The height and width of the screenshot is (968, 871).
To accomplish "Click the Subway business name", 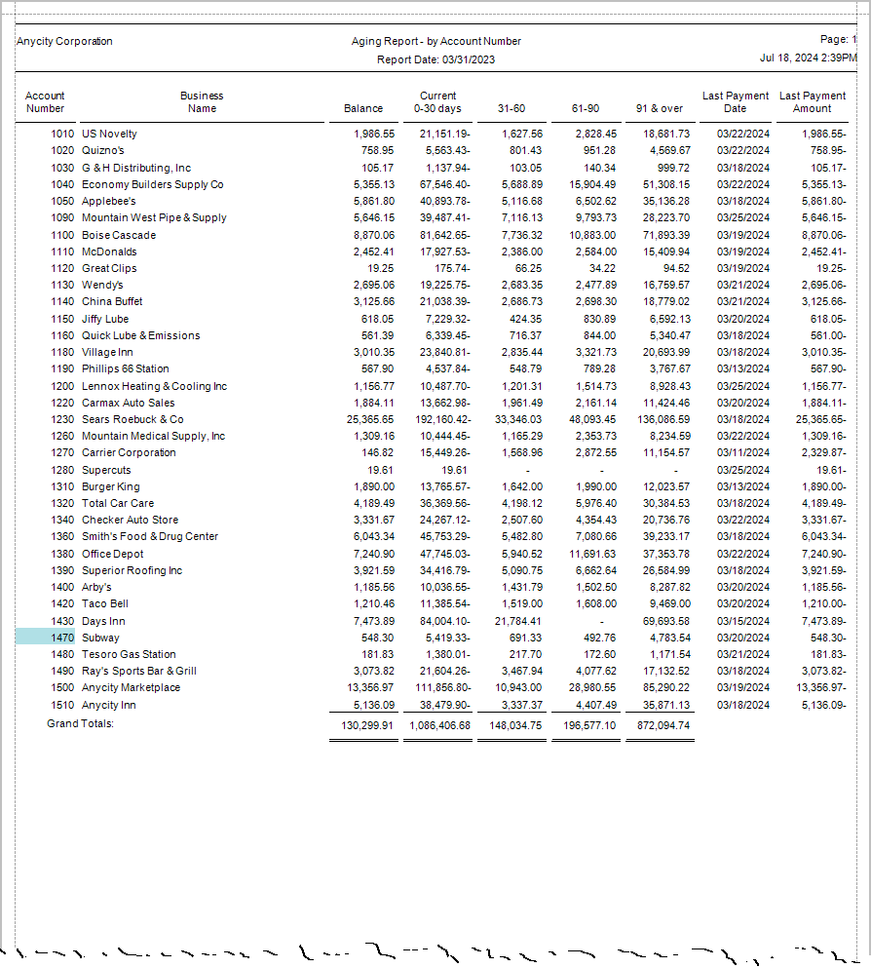I will coord(100,638).
